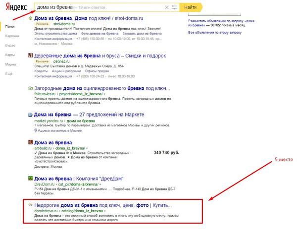Click the Найти search button
The image size is (297, 229).
point(191,7)
